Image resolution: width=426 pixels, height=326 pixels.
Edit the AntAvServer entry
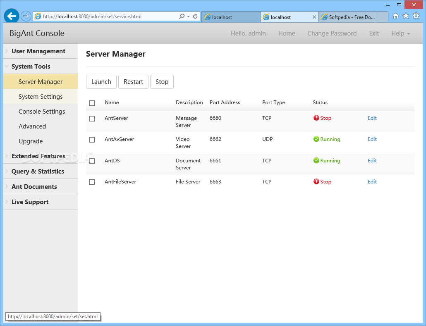372,139
